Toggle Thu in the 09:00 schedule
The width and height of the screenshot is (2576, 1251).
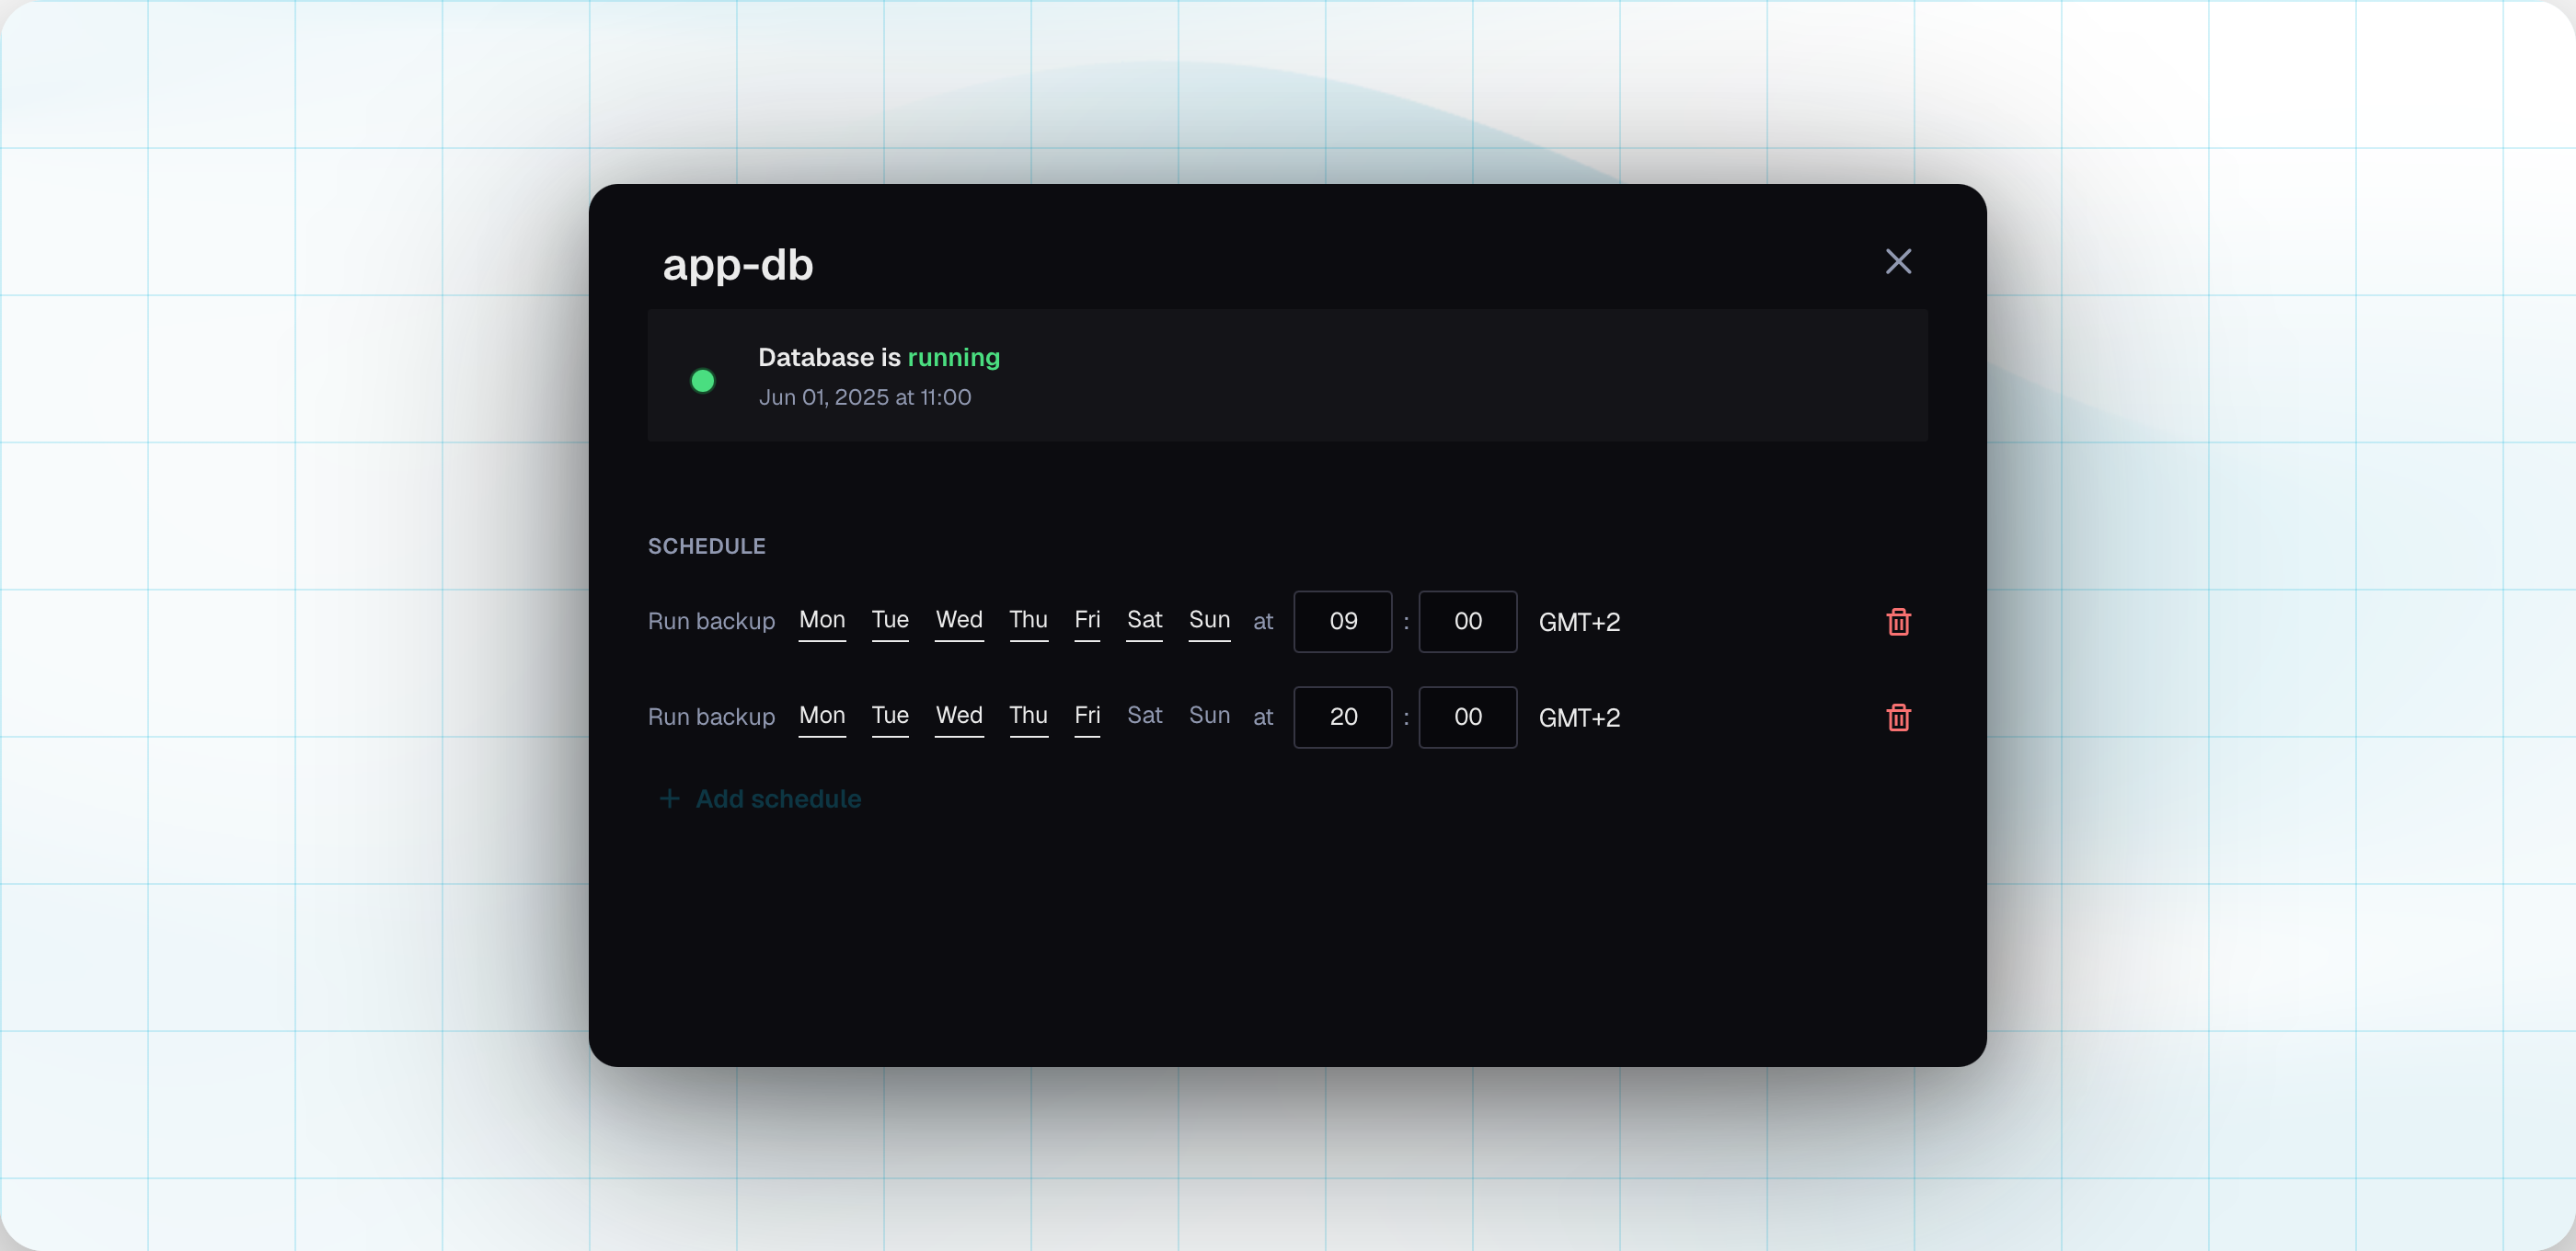[1028, 620]
